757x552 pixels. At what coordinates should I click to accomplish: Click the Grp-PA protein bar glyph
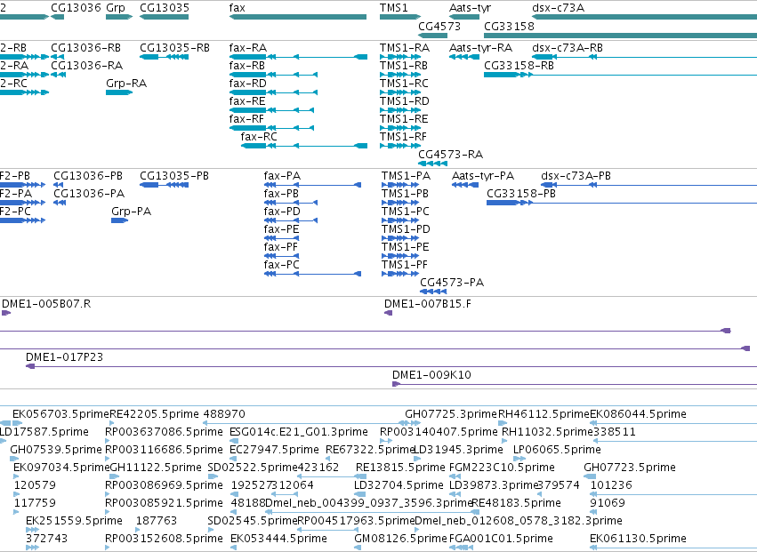pyautogui.click(x=120, y=220)
